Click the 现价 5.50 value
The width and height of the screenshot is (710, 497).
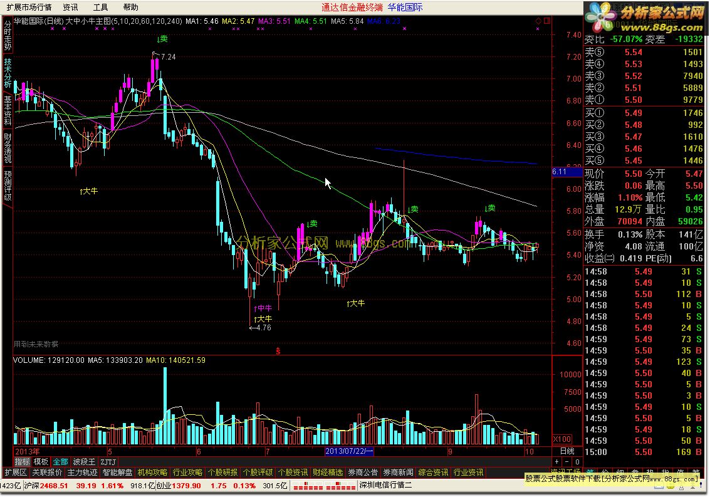[634, 174]
